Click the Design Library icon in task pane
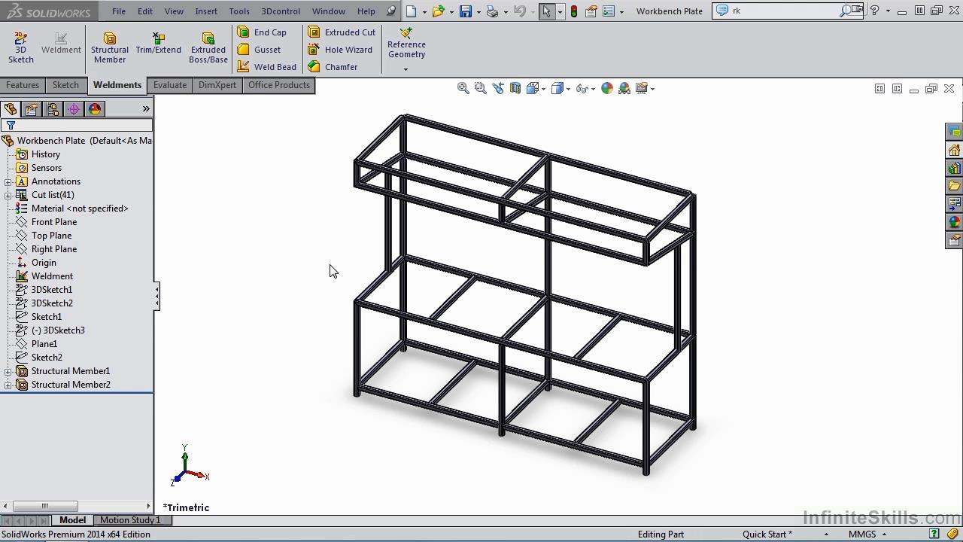This screenshot has height=542, width=963. 955,168
